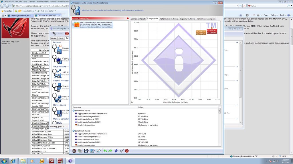Viewport: 293px width, 164px height.
Task: Switch to the Combined Results tab
Action: click(x=138, y=19)
